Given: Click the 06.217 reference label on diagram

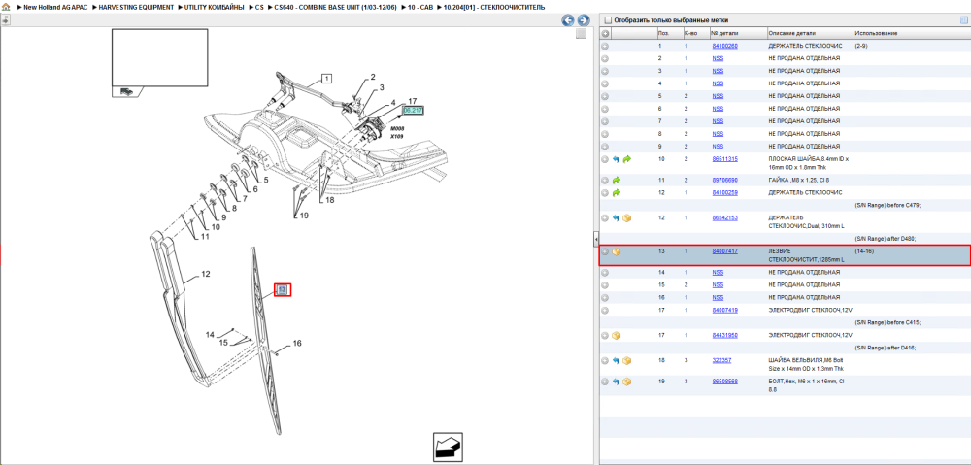Looking at the screenshot, I should 413,111.
